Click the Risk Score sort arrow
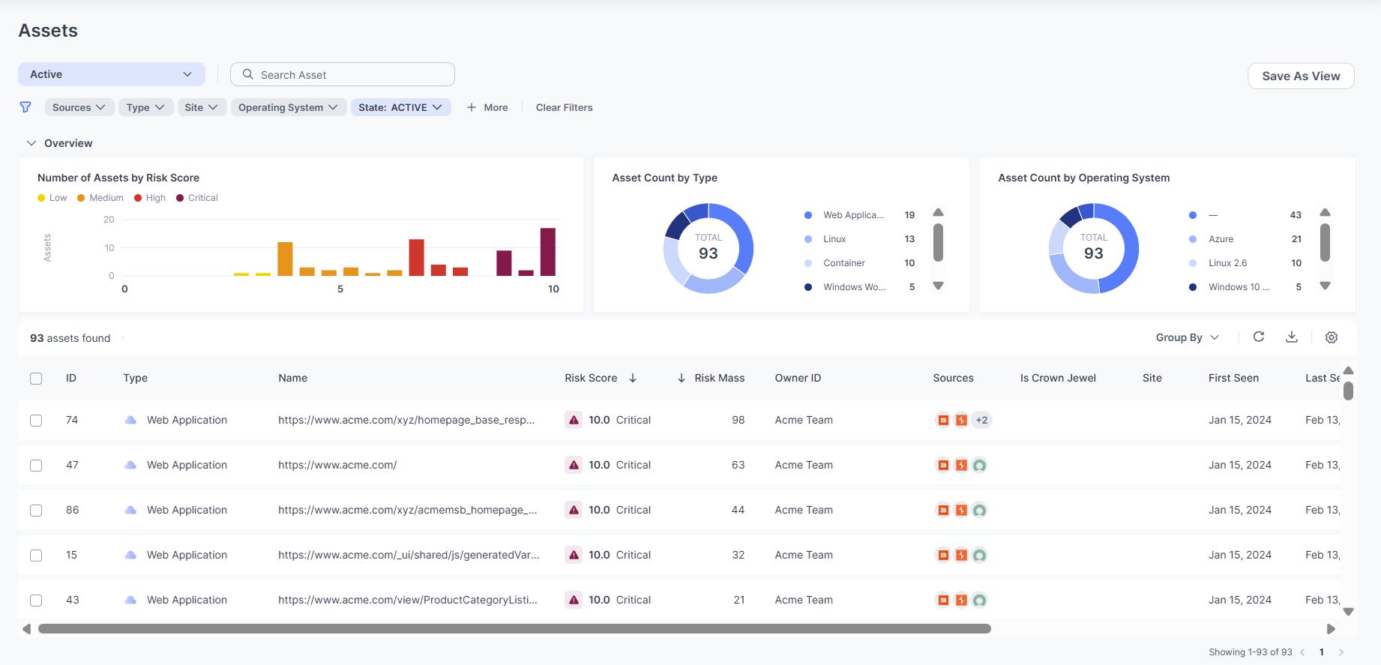The width and height of the screenshot is (1381, 665). (x=633, y=378)
